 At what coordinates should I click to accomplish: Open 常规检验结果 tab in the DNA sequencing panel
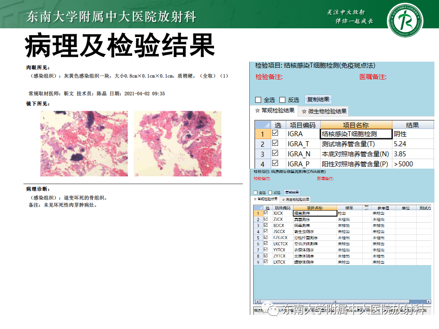click(x=266, y=199)
